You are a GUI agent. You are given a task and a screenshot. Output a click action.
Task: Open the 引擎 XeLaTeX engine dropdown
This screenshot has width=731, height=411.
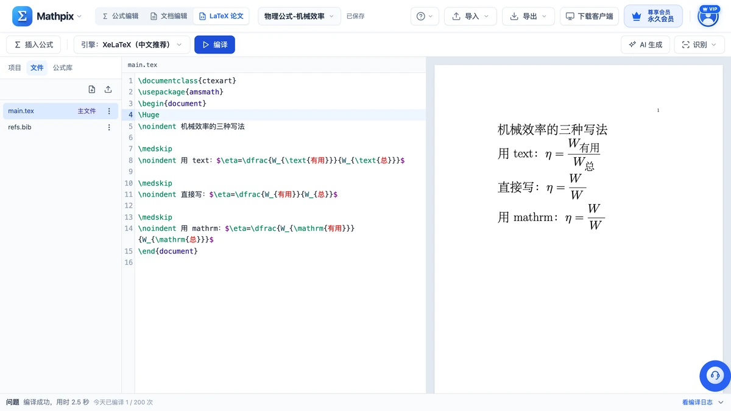point(131,44)
